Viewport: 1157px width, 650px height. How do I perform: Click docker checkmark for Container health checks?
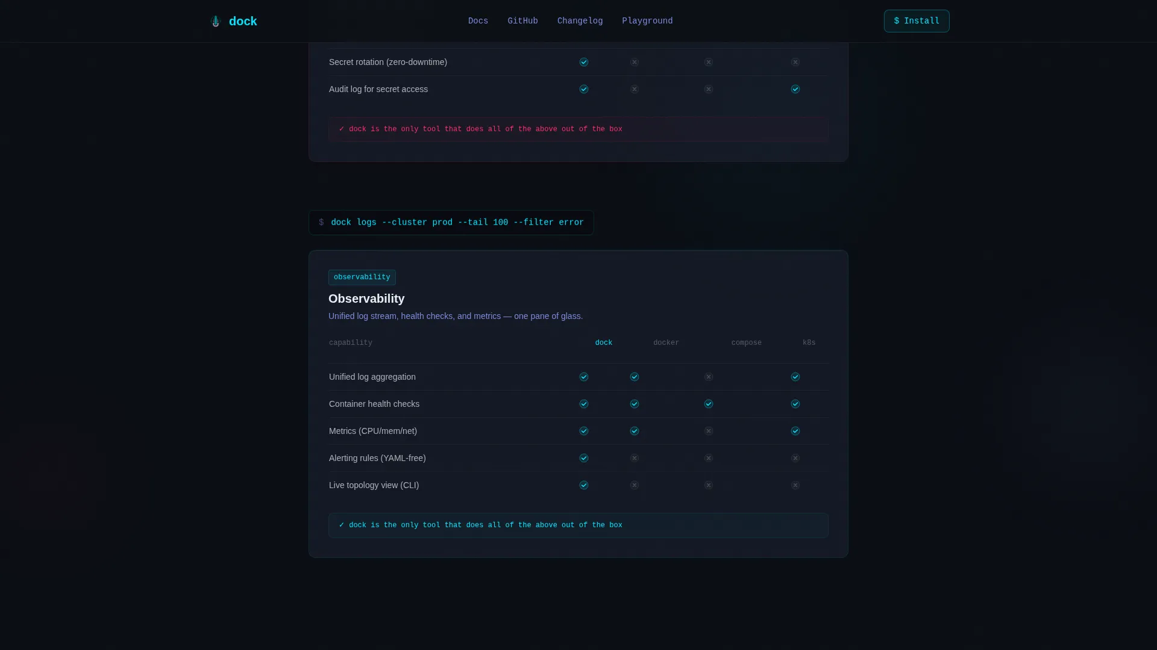635,404
